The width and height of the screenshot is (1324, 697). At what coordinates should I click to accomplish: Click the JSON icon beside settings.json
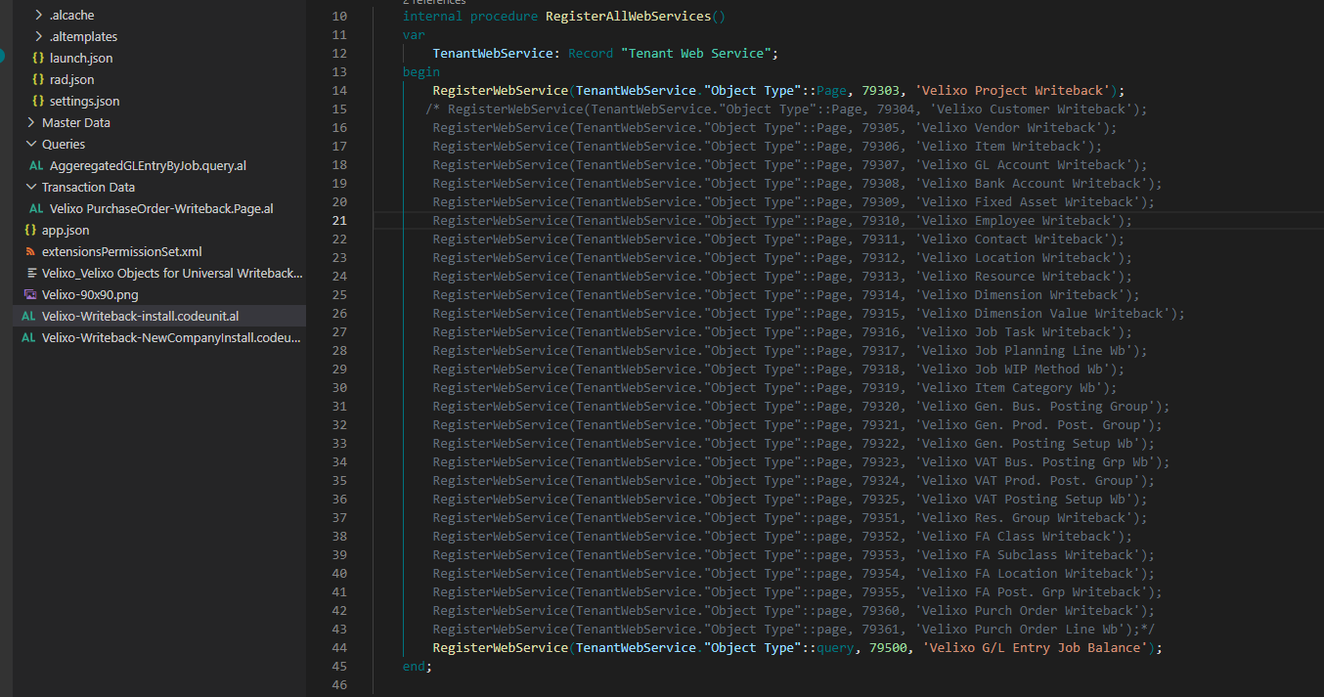(x=38, y=101)
